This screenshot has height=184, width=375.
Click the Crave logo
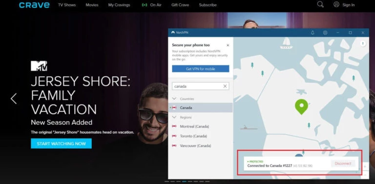[35, 5]
